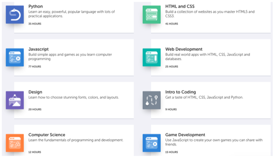Select the purple Design course icon
Screen dimensions: 278x161
pyautogui.click(x=15, y=100)
